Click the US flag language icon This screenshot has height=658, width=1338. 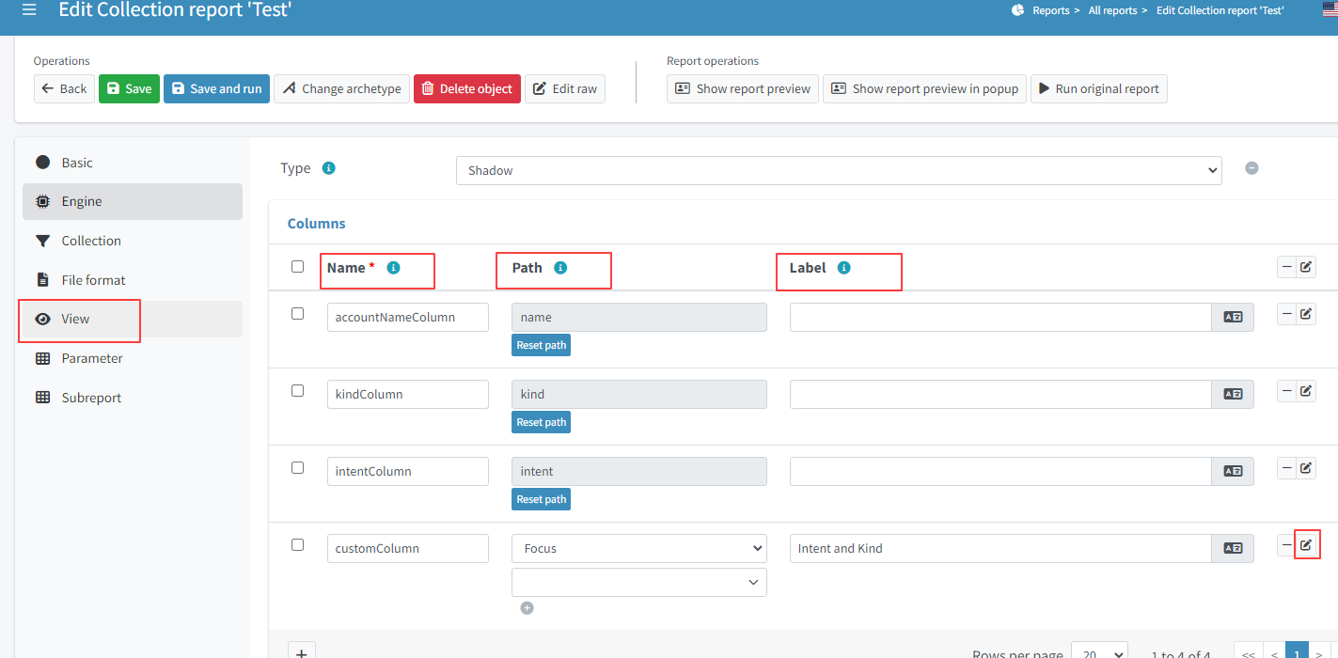pos(1330,10)
